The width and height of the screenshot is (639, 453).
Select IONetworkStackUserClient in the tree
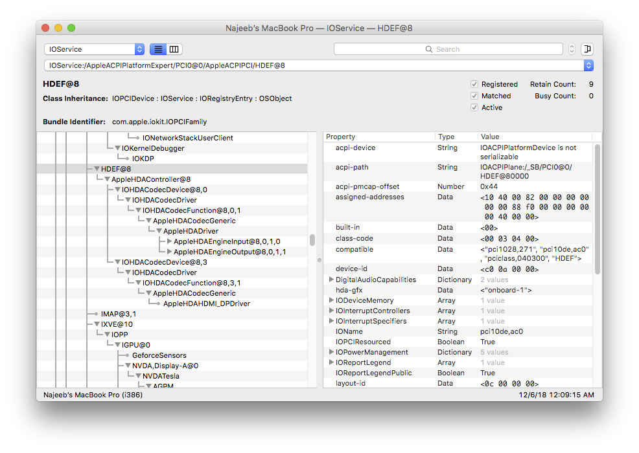(x=187, y=138)
